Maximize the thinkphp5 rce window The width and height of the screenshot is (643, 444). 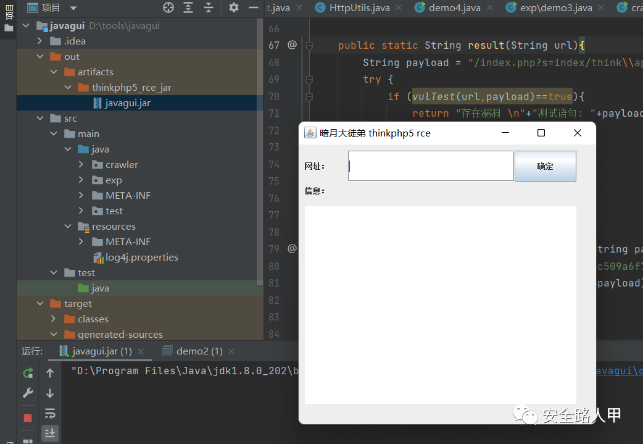pyautogui.click(x=541, y=133)
